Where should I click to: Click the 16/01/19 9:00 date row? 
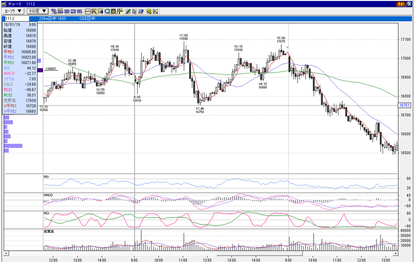click(20, 24)
